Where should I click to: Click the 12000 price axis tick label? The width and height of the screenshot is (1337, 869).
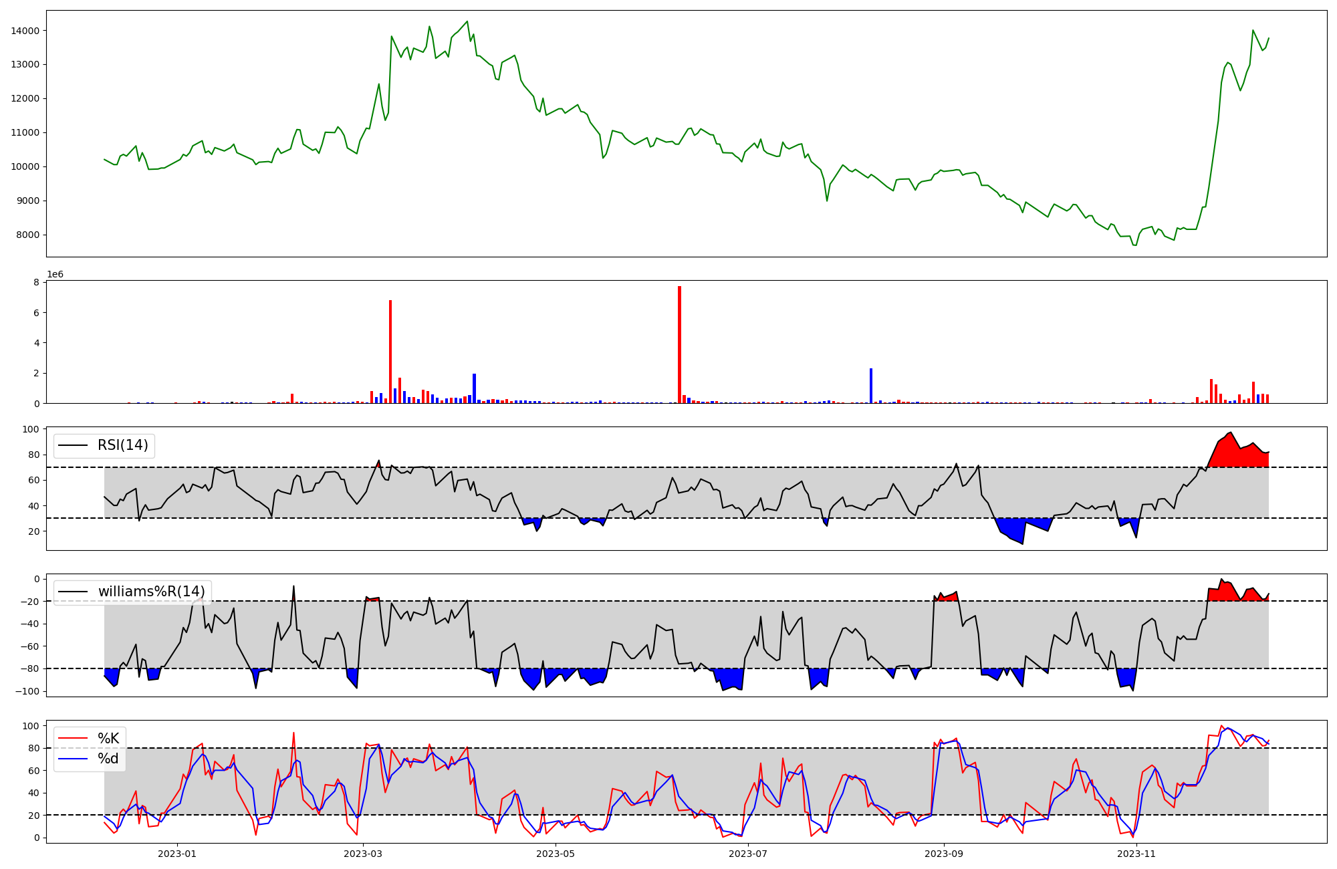tap(25, 99)
